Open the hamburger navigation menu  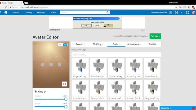[x=1, y=12]
